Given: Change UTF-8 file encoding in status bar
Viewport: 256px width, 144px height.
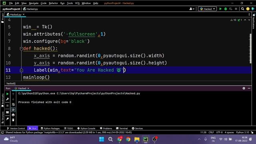Looking at the screenshot, I should coord(219,132).
